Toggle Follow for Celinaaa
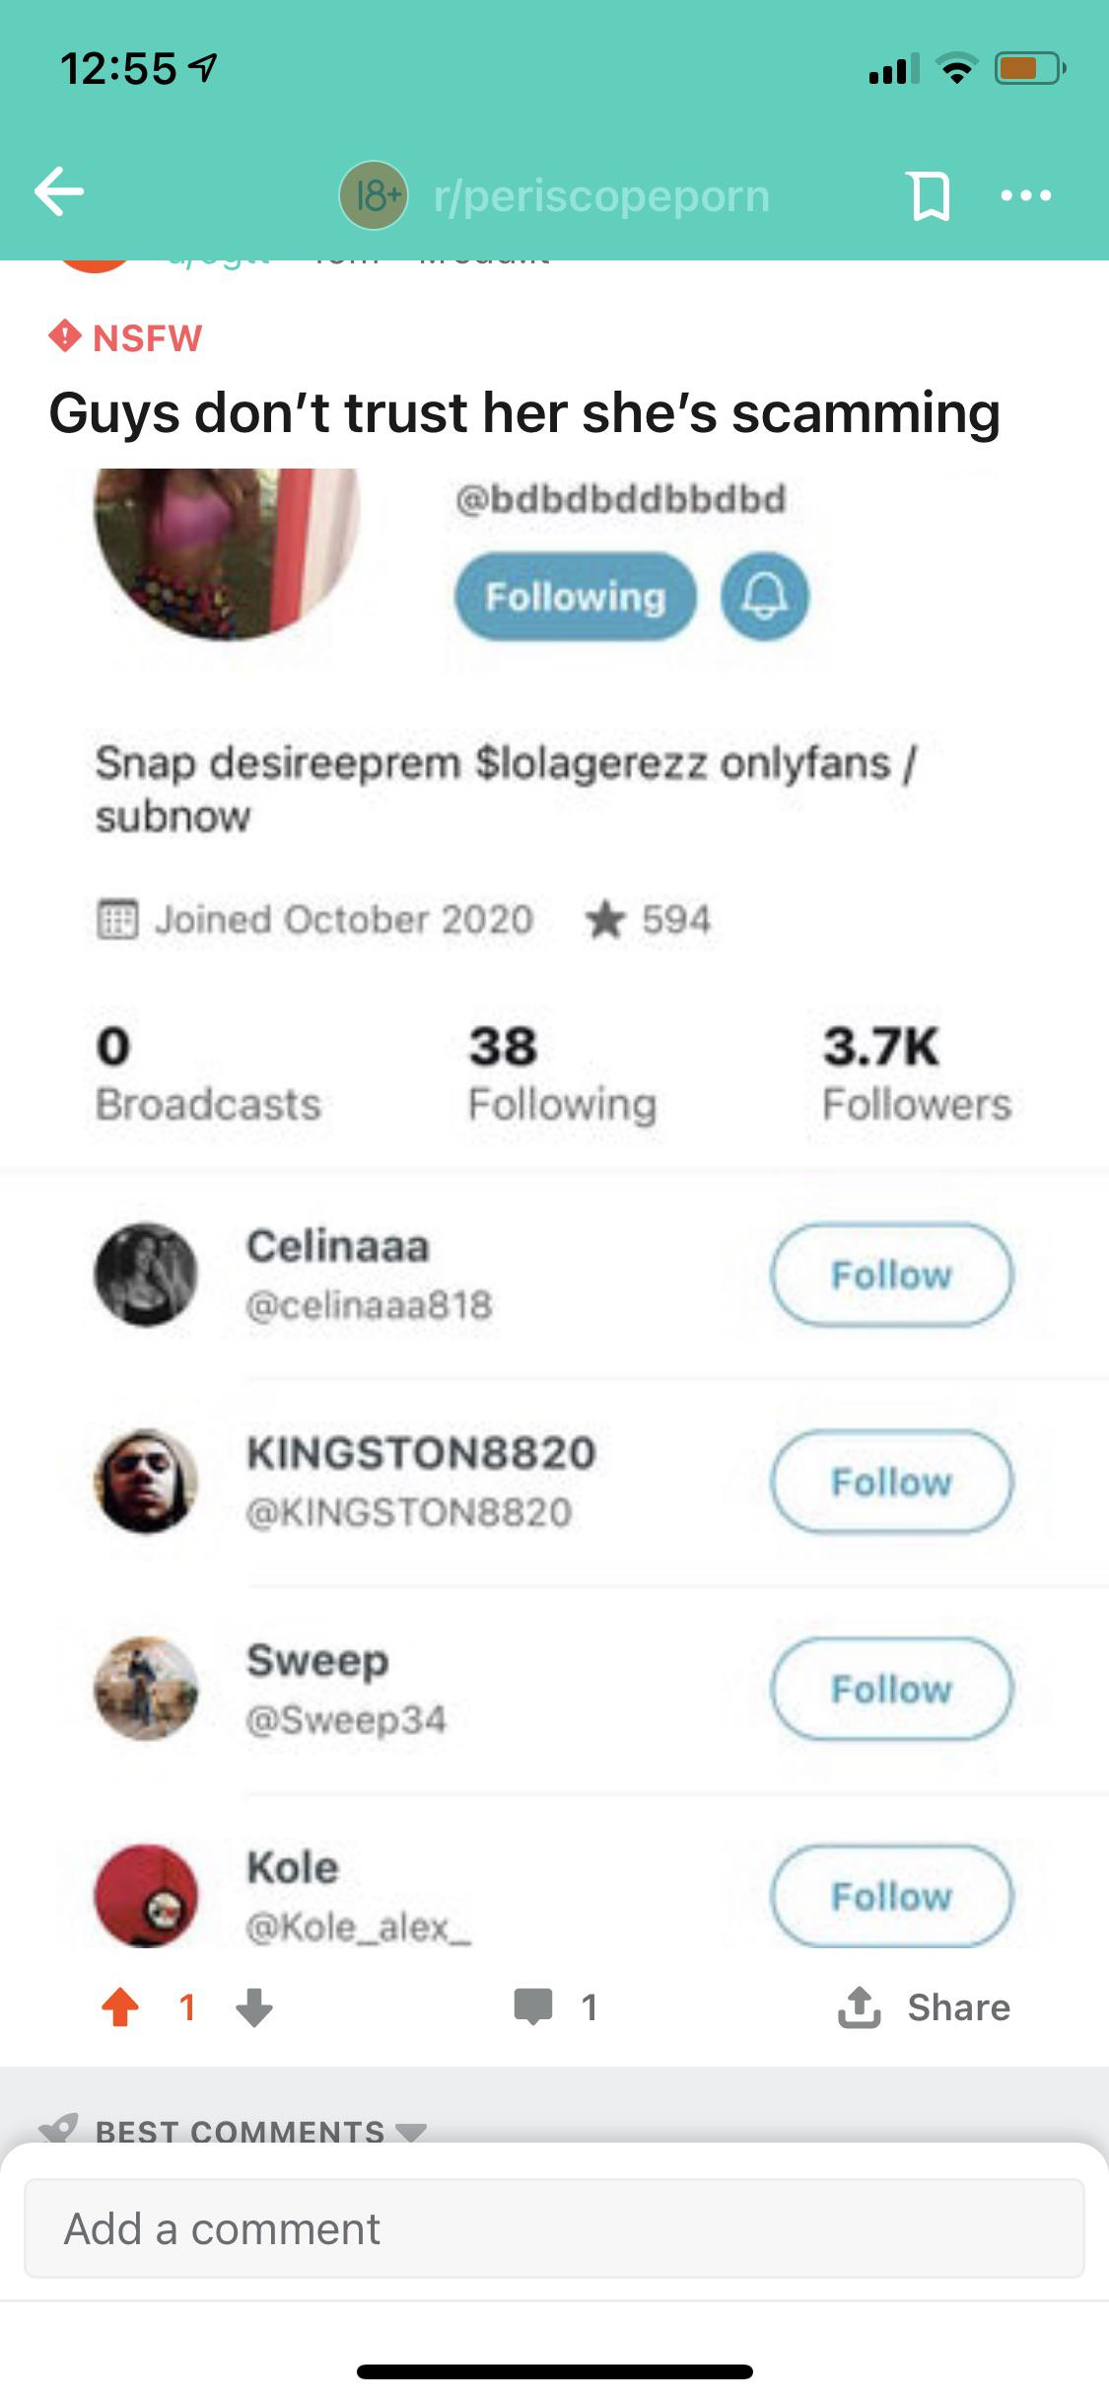This screenshot has width=1109, height=2403. [x=890, y=1275]
